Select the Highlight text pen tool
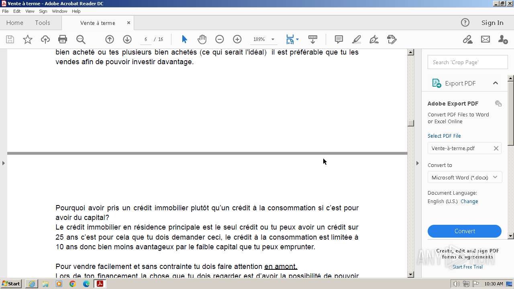This screenshot has height=289, width=514. pos(357,39)
